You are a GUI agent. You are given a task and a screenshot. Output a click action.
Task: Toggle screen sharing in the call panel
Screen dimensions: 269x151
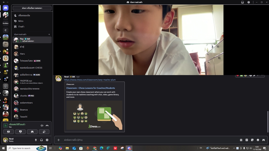[x=20, y=132]
